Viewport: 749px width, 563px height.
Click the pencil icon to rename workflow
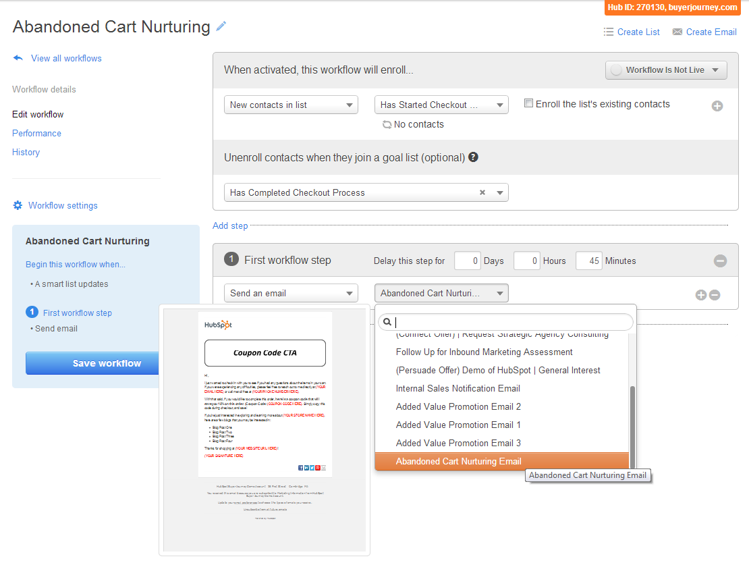click(221, 26)
